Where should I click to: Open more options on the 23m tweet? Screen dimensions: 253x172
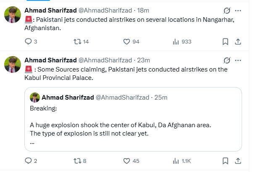click(x=240, y=60)
